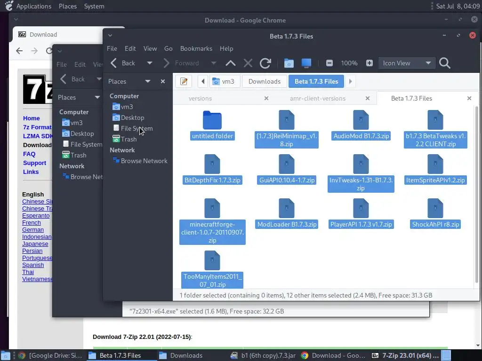Open the System menu in top panel
The image size is (482, 361).
pos(94,6)
